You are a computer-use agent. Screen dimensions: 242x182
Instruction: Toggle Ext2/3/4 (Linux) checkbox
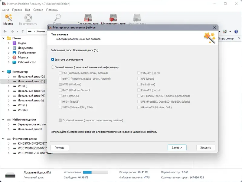click(x=139, y=73)
